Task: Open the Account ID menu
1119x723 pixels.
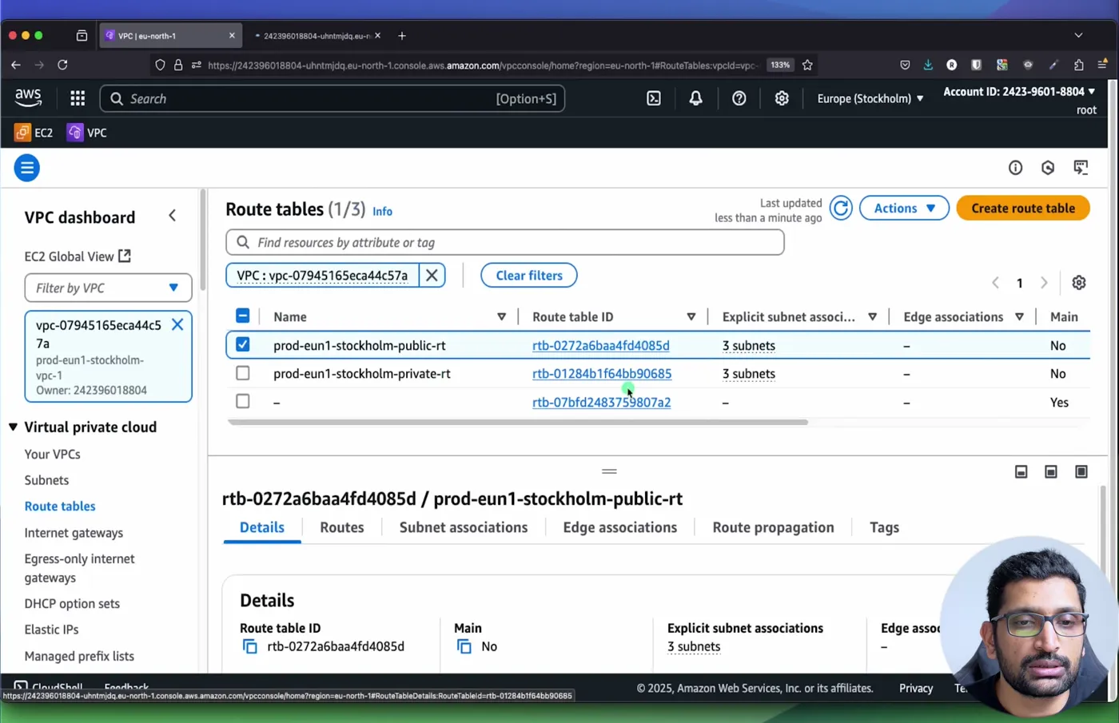Action: 1019,92
